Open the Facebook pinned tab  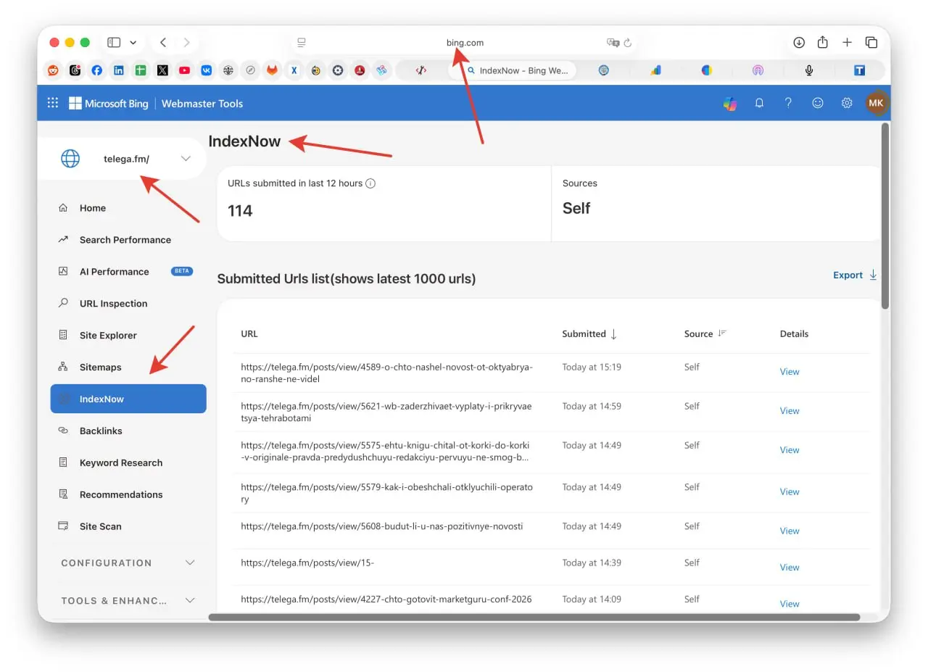(96, 70)
